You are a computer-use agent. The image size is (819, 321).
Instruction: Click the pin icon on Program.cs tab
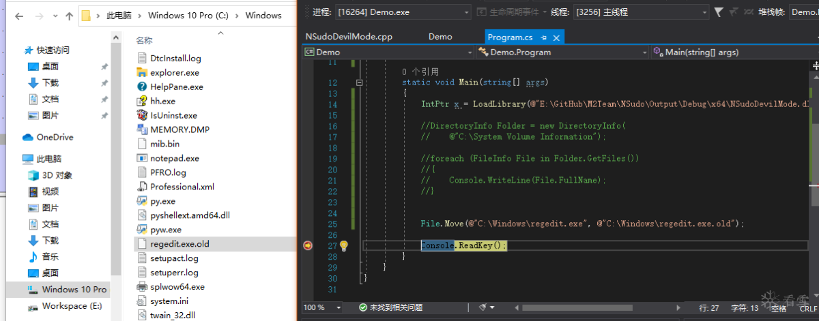tap(544, 37)
